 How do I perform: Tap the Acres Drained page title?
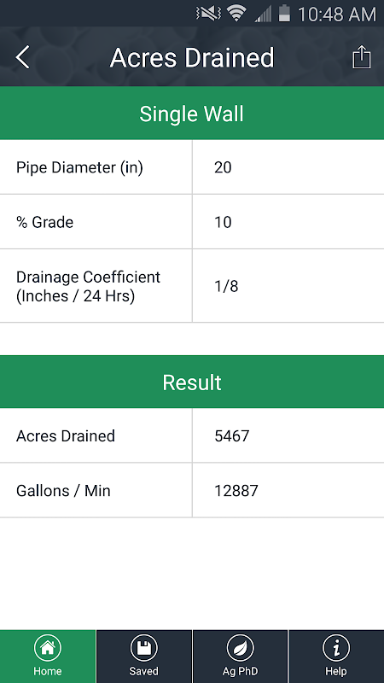click(192, 58)
